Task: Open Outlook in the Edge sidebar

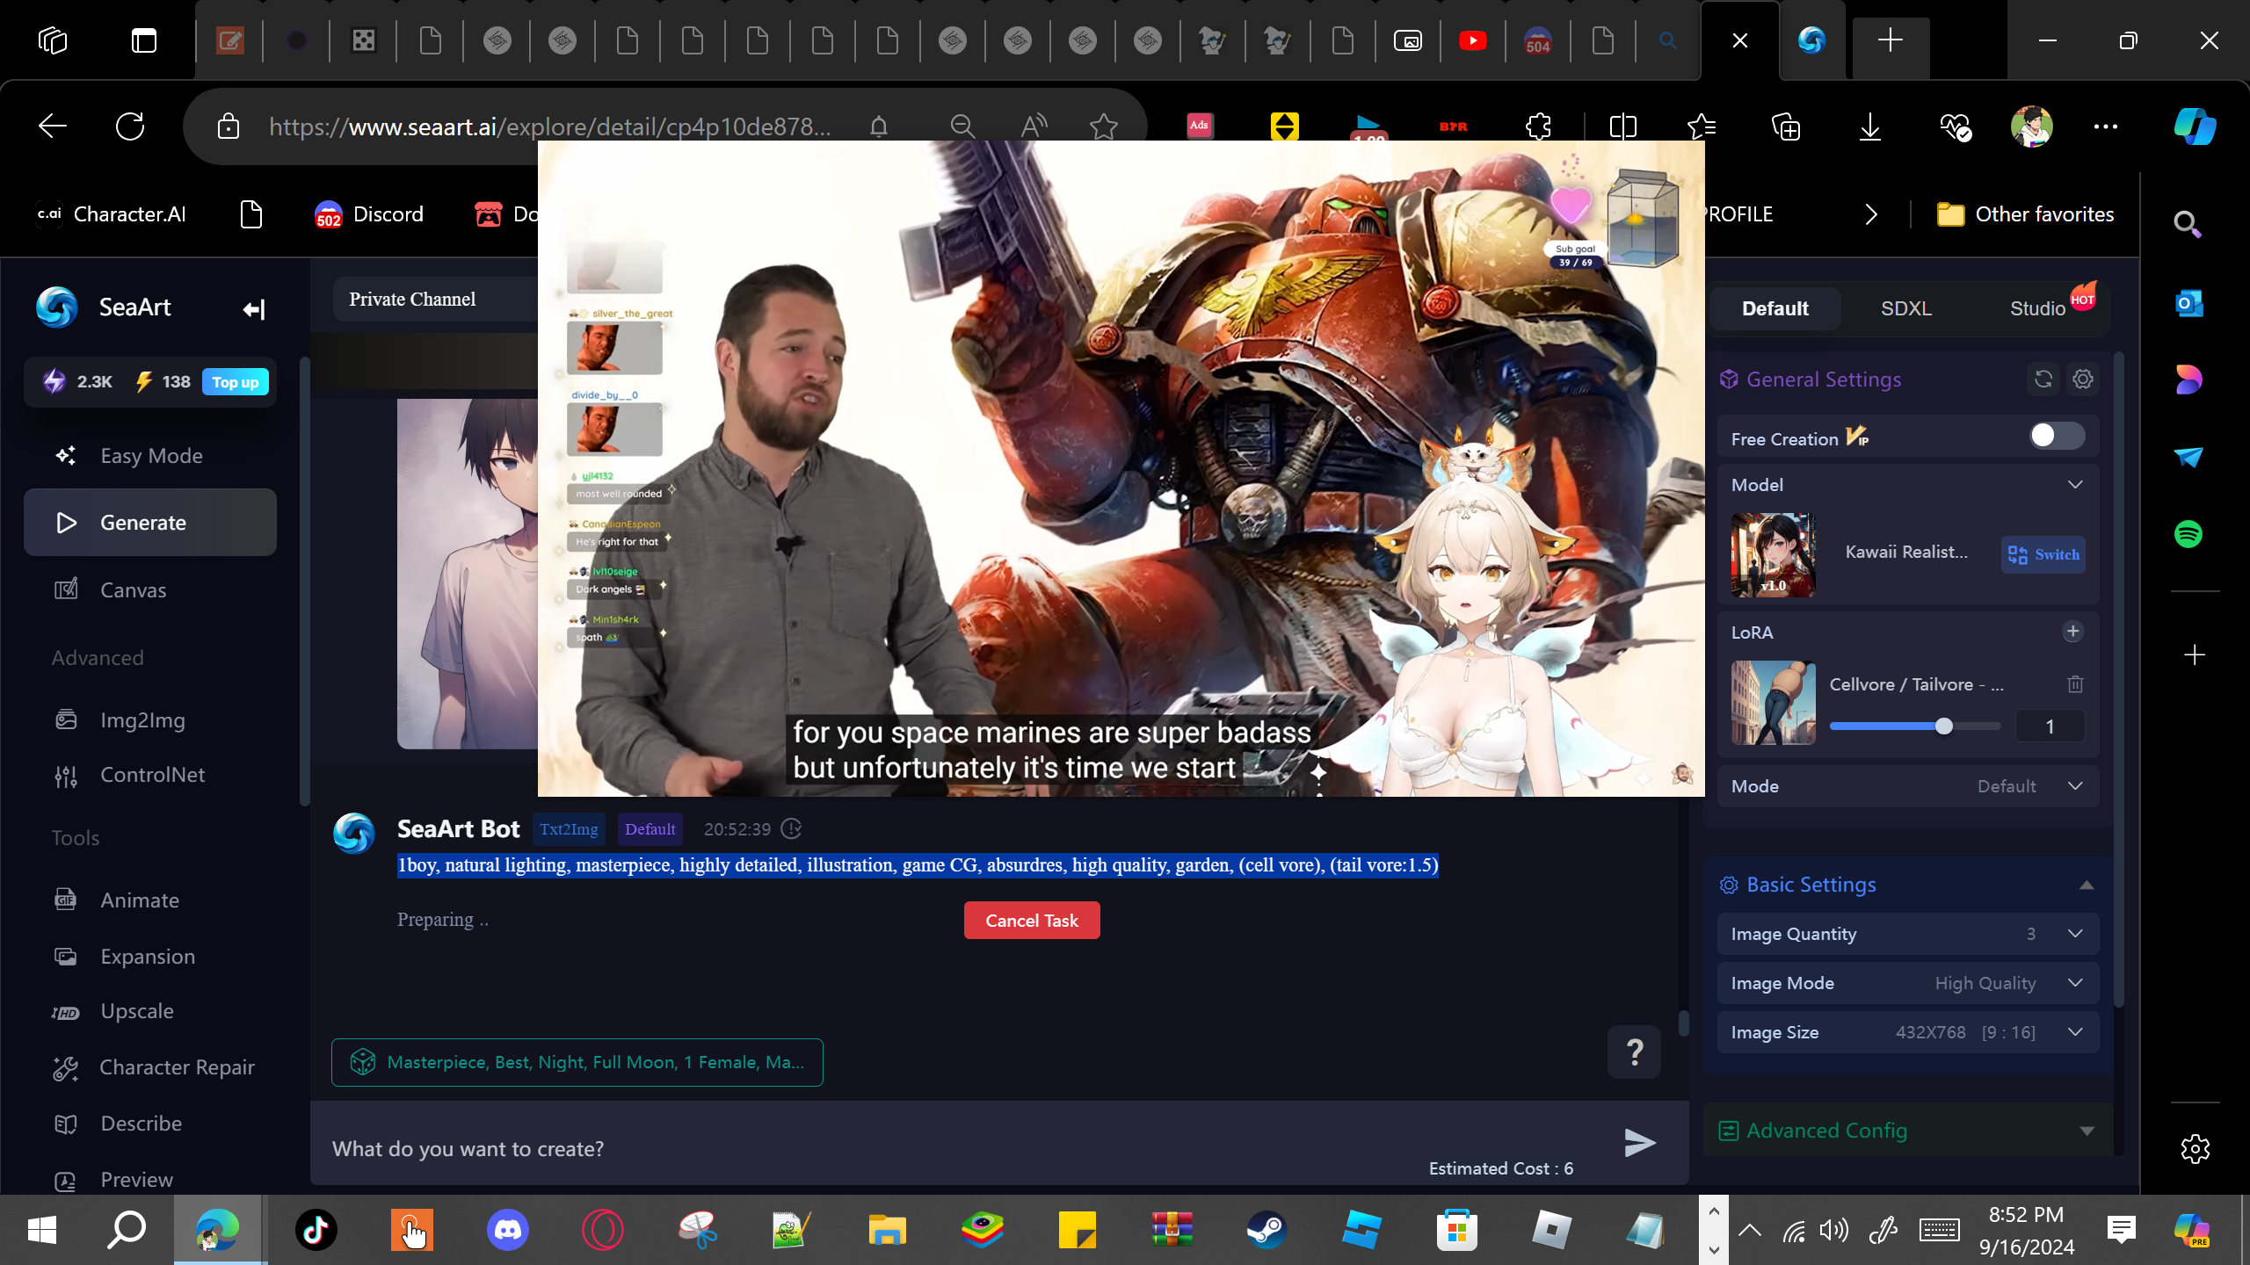Action: tap(2188, 304)
